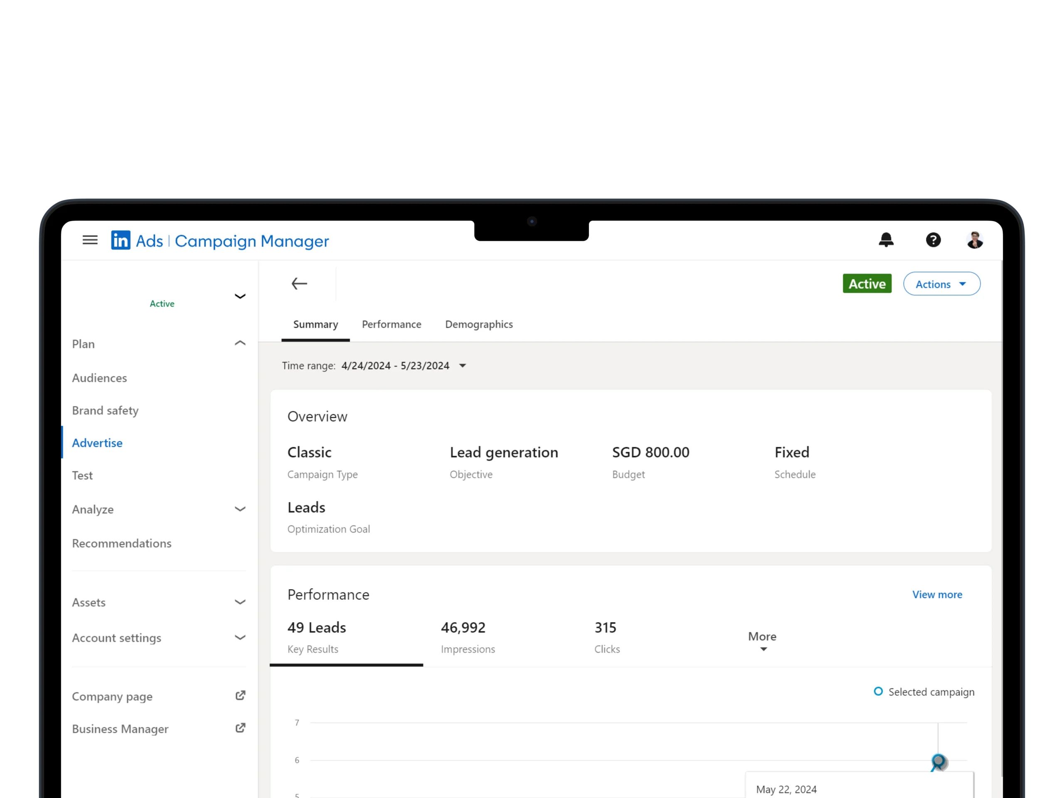This screenshot has width=1064, height=798.
Task: Open the Actions dropdown button
Action: click(x=941, y=284)
